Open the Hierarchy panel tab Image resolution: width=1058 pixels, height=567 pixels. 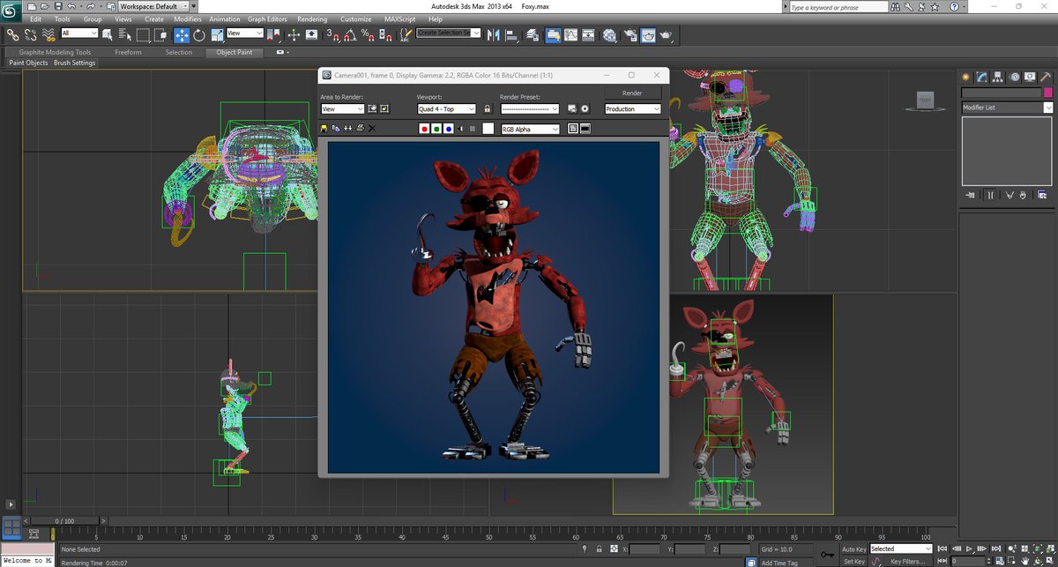997,77
